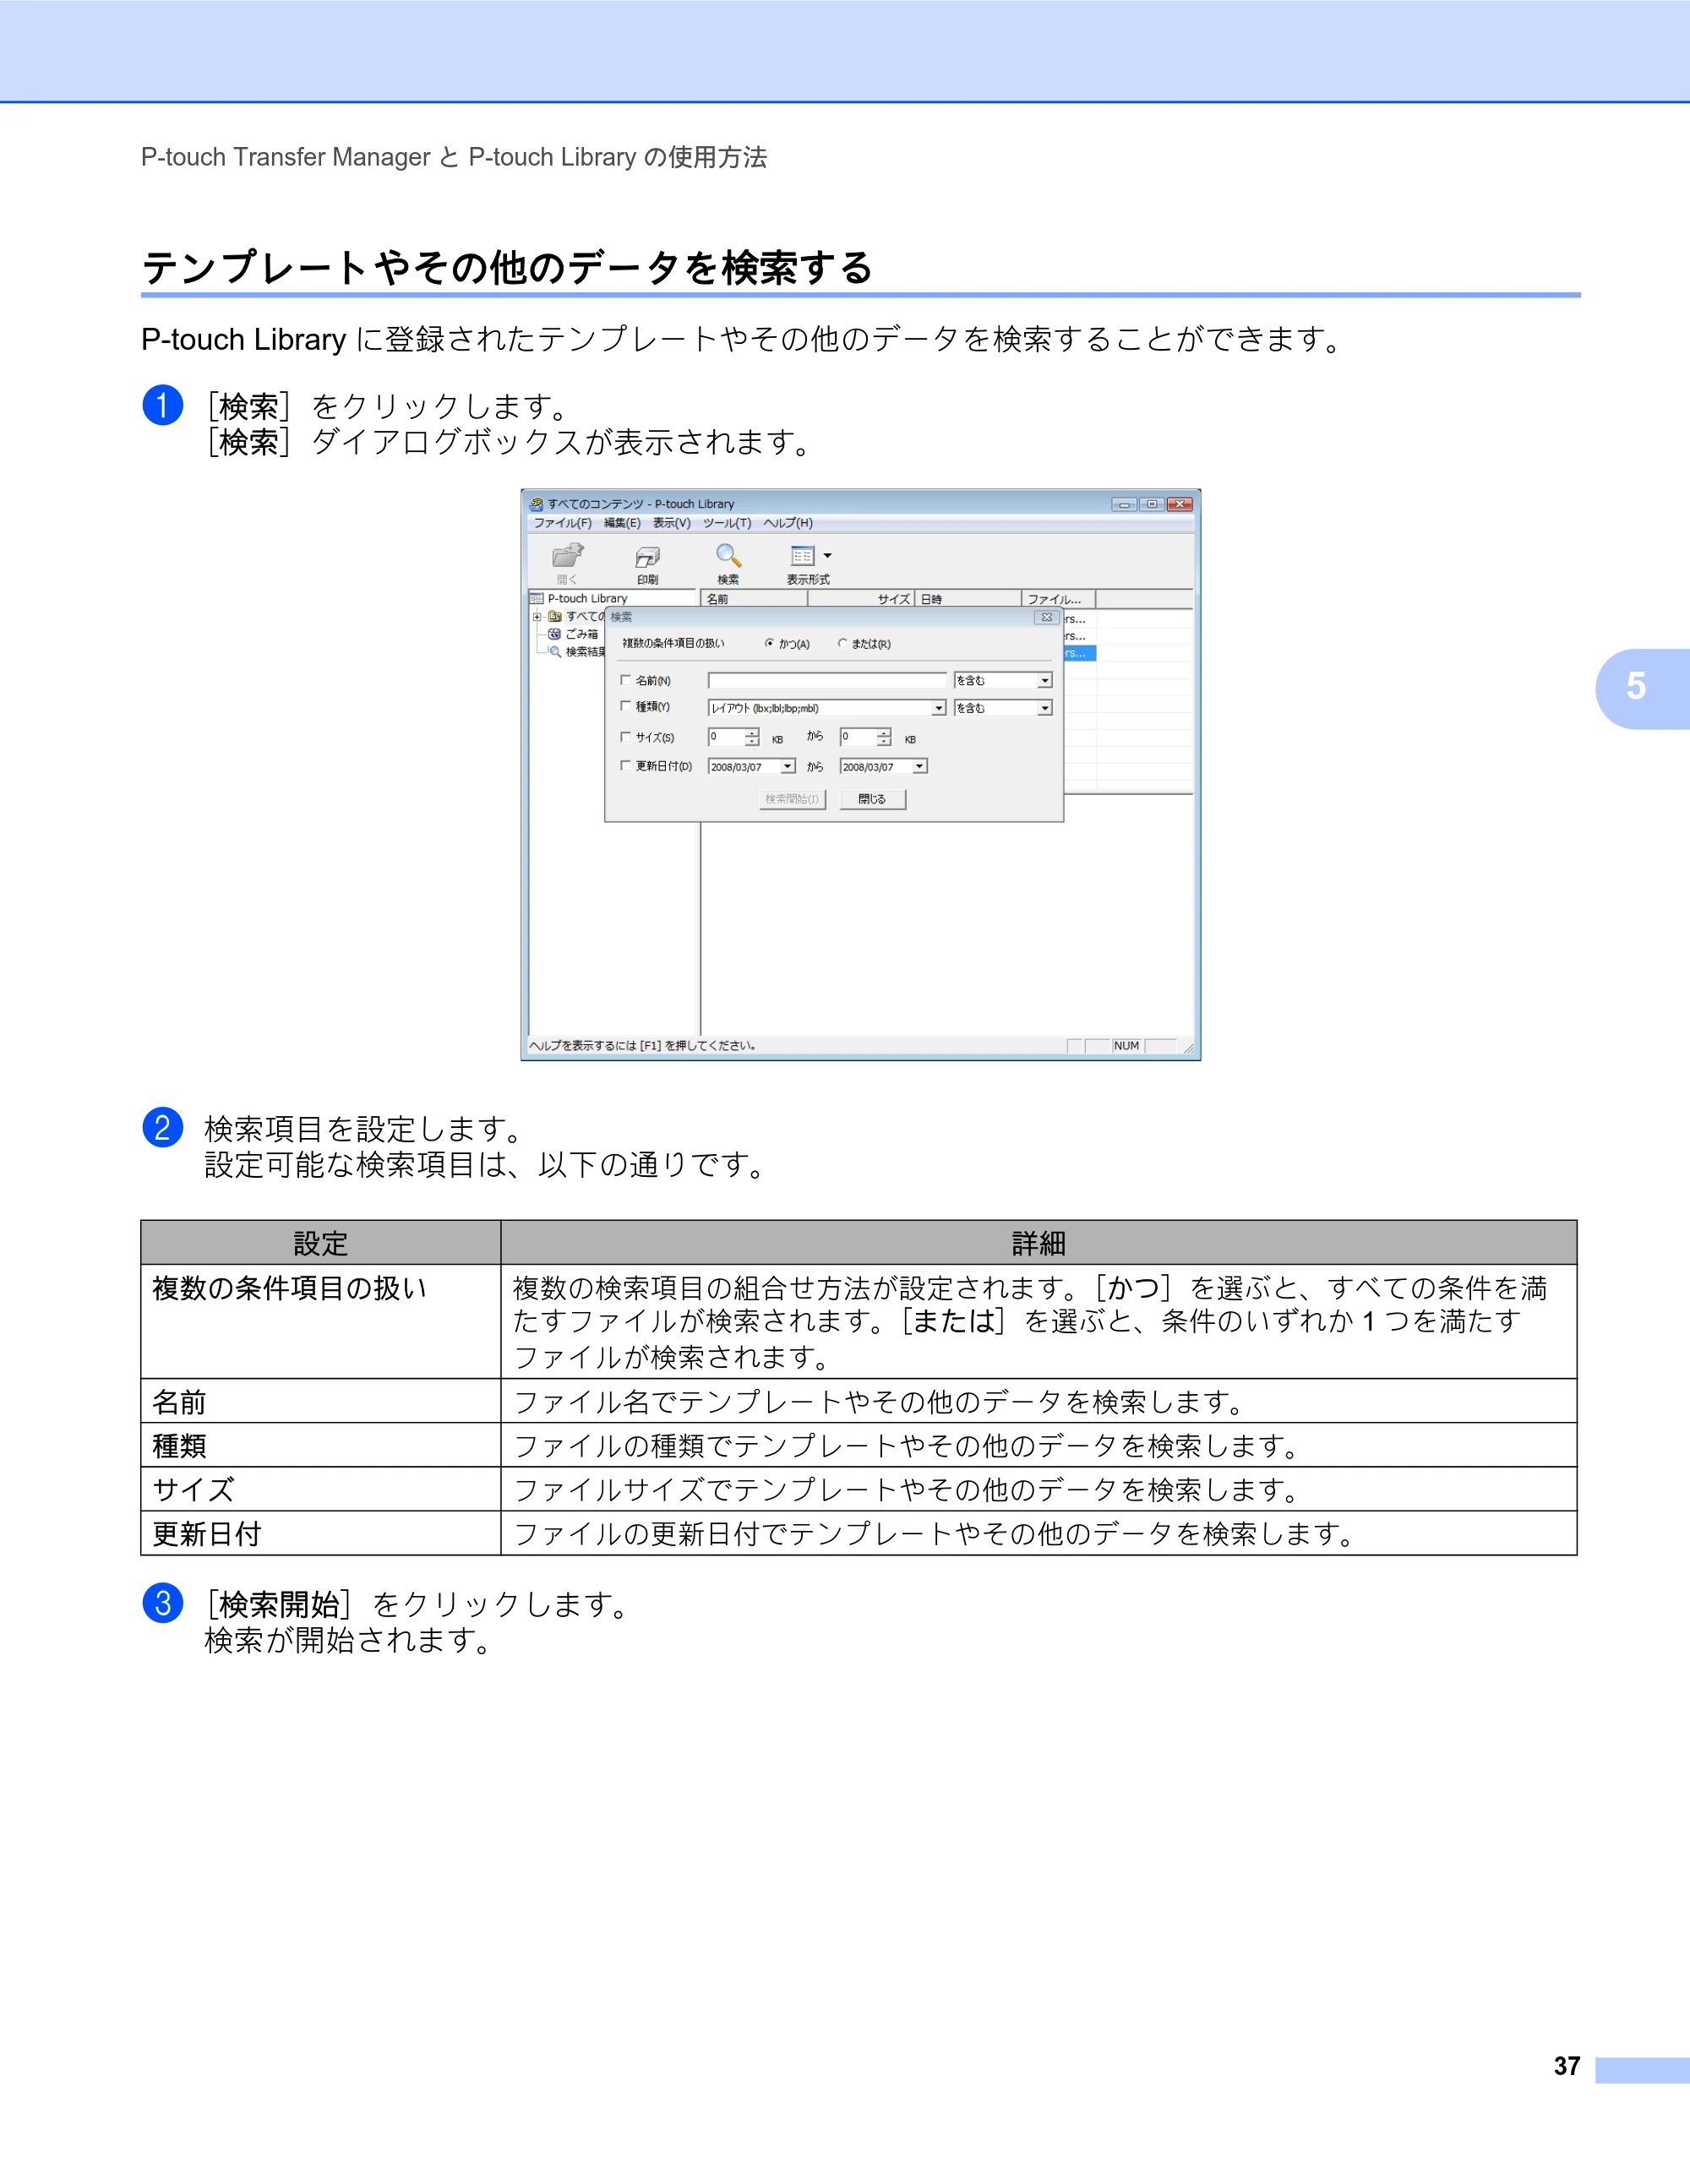Select the または(R) radio button
This screenshot has width=1690, height=2184.
tap(843, 643)
